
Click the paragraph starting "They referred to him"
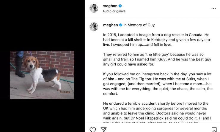tap(156, 59)
